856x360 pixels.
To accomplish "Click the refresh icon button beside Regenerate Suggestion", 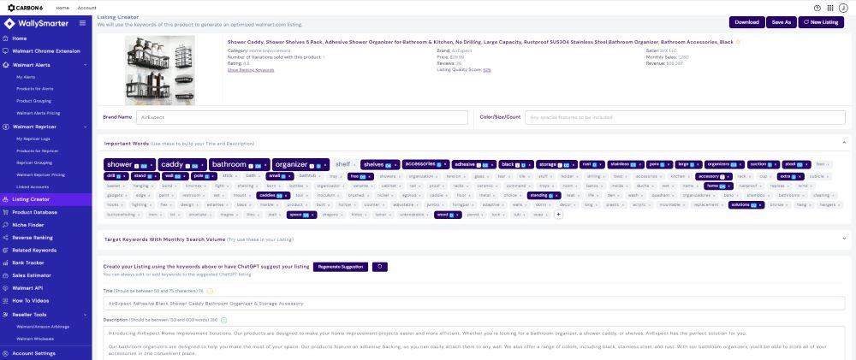I will click(380, 267).
